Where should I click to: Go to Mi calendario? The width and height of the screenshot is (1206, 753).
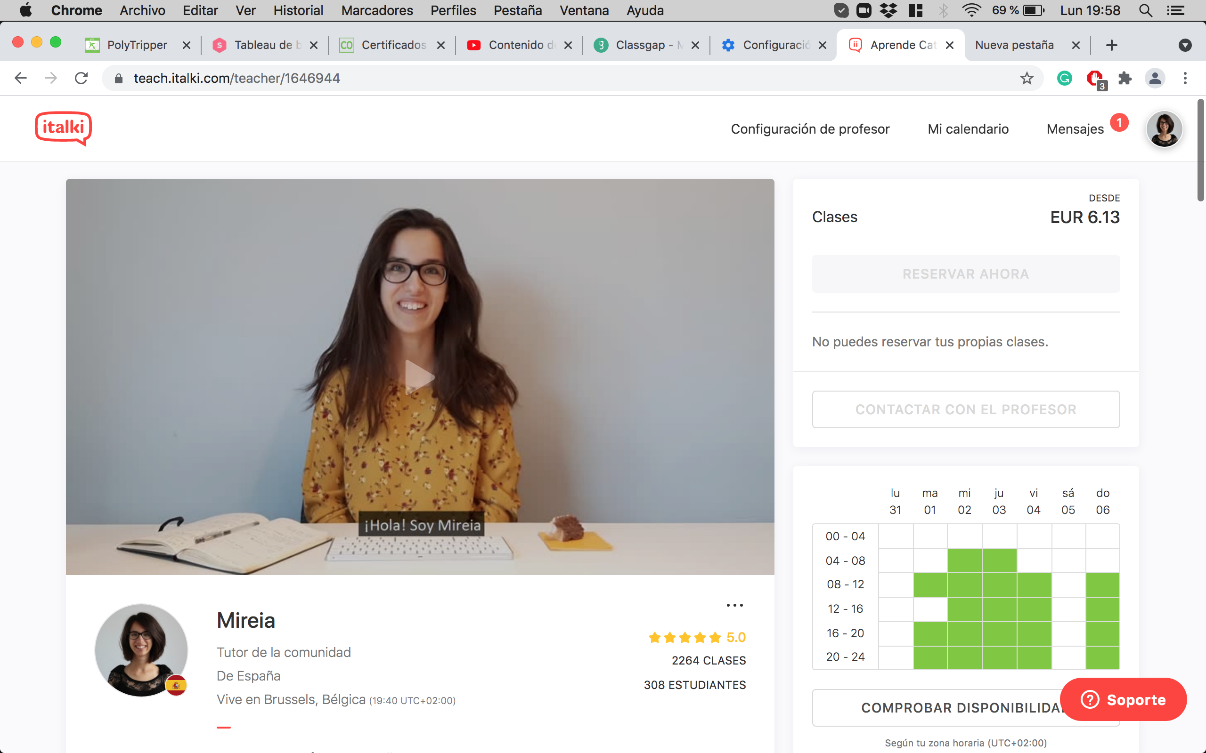click(968, 129)
